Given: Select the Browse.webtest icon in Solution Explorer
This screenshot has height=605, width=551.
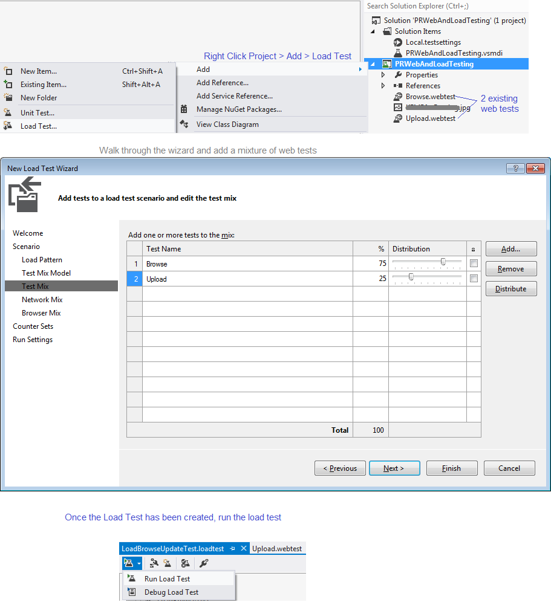Looking at the screenshot, I should (x=397, y=96).
